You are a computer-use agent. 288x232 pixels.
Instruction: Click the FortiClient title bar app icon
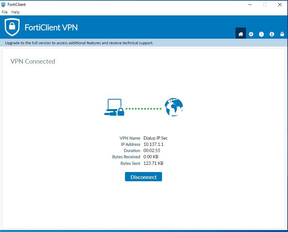[x=3, y=4]
